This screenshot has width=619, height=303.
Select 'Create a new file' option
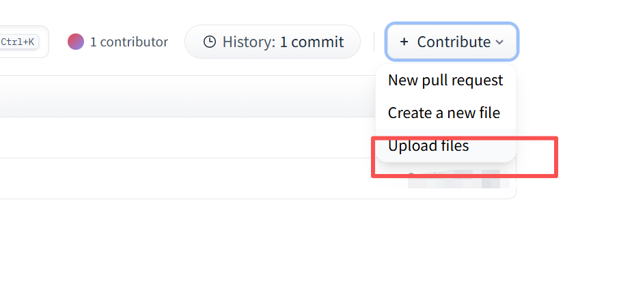tap(443, 113)
